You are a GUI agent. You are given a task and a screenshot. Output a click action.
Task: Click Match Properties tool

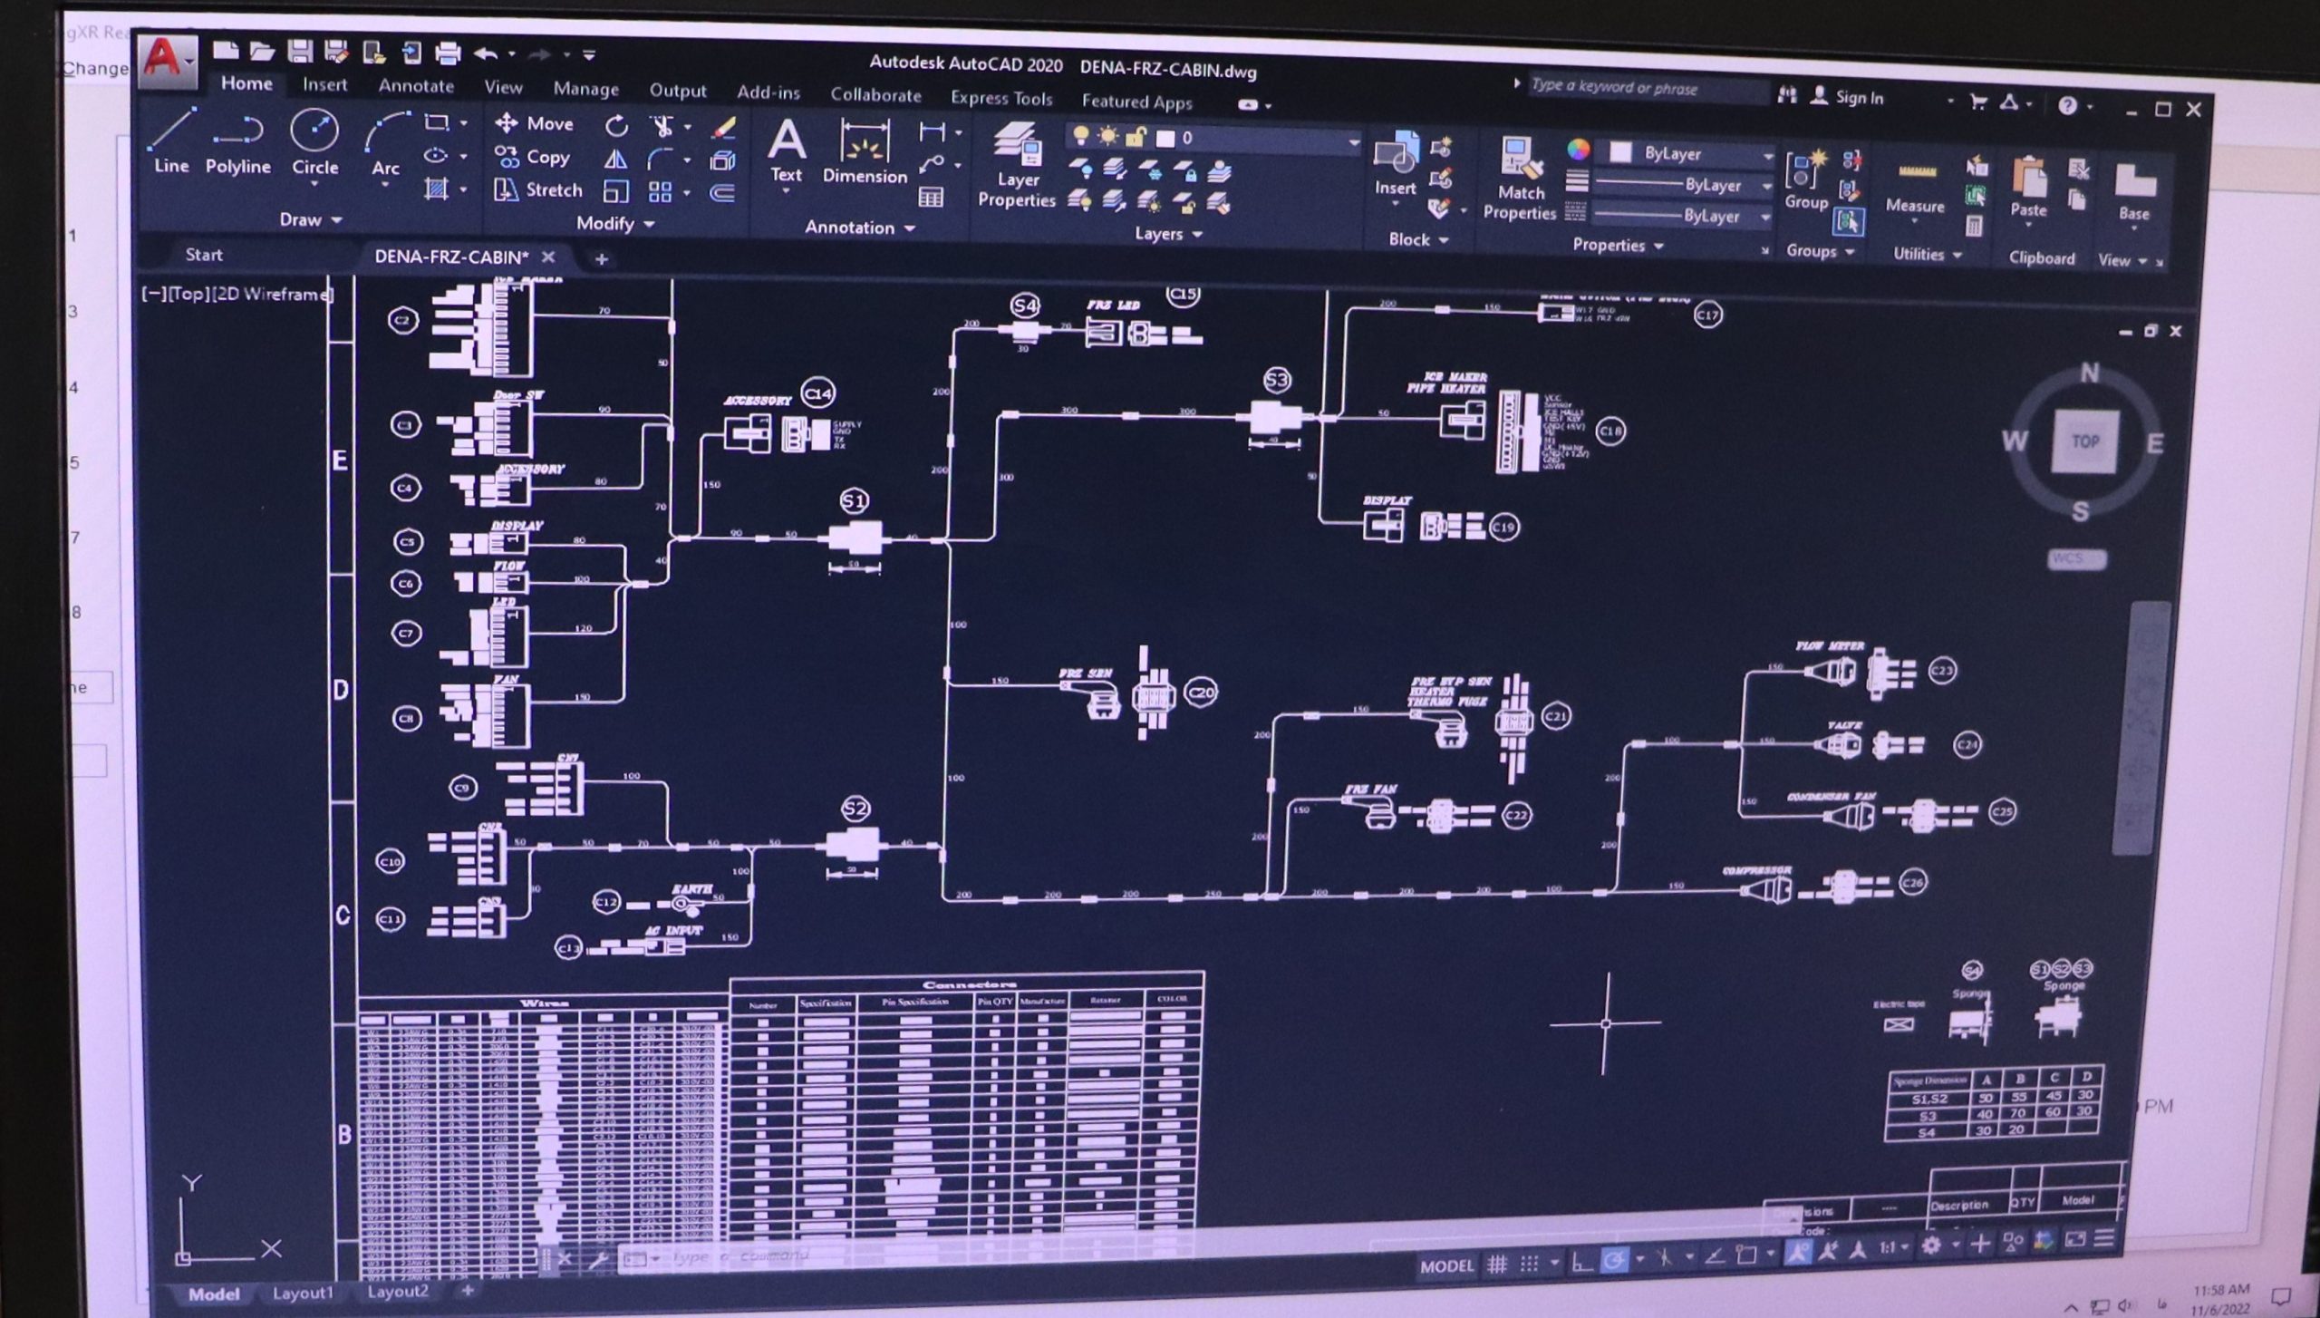pyautogui.click(x=1520, y=179)
